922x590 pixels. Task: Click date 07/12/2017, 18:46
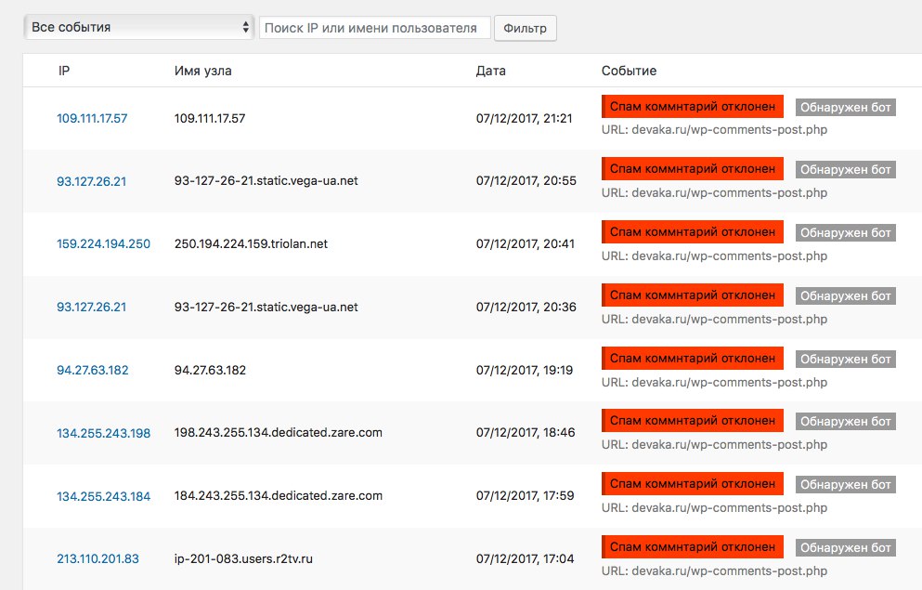click(526, 432)
